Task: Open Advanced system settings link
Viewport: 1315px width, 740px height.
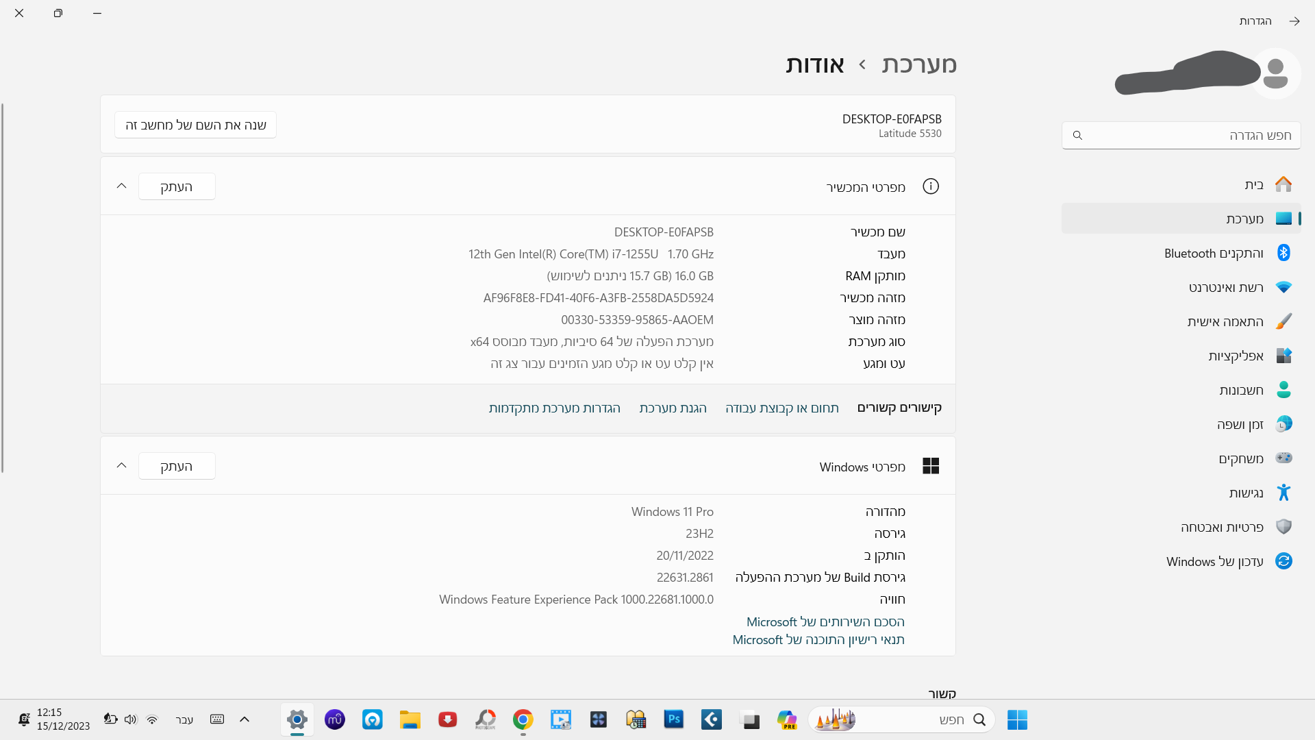Action: [x=554, y=408]
